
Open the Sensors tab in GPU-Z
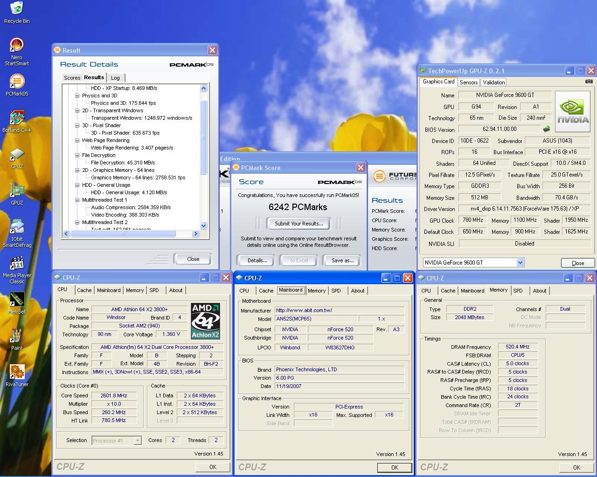469,82
